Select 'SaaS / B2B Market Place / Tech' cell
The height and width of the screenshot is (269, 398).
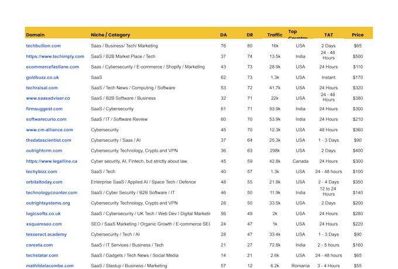pos(123,56)
